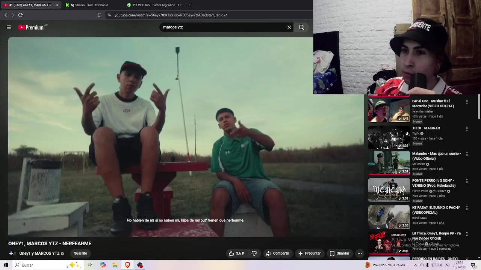Open options menu for TIZI'K - MAKINAR

[467, 129]
